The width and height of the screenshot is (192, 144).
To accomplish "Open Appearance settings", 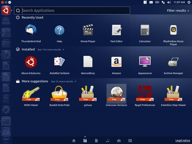I will pos(145,62).
